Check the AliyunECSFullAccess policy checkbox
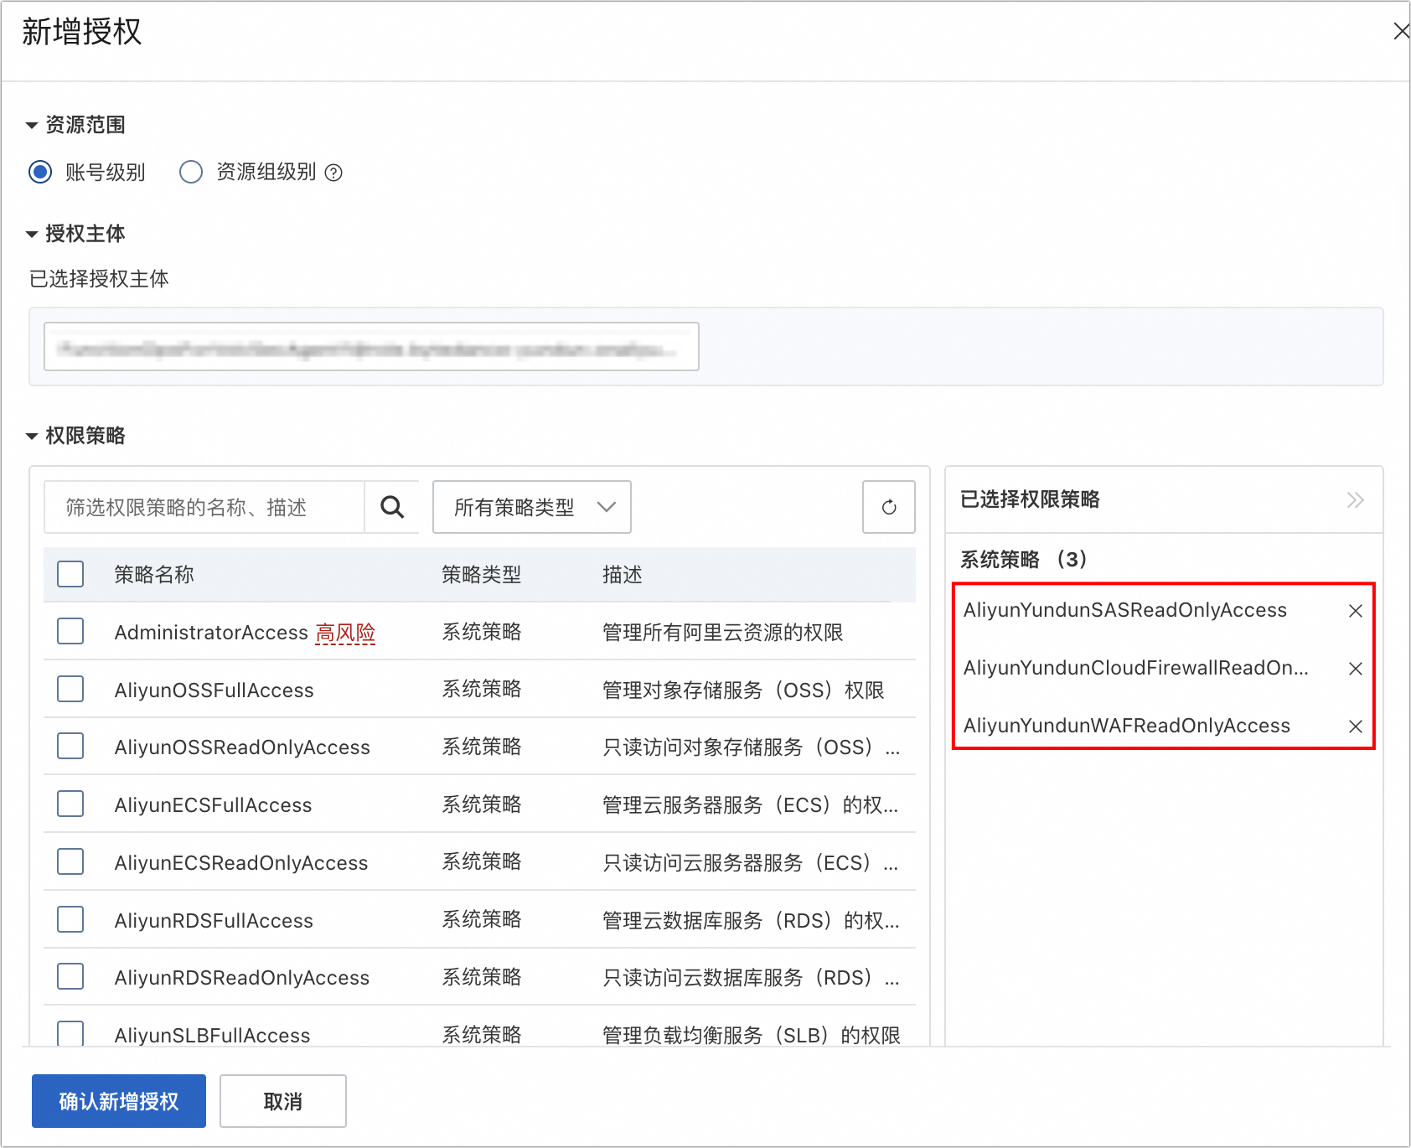1411x1148 pixels. 70,804
